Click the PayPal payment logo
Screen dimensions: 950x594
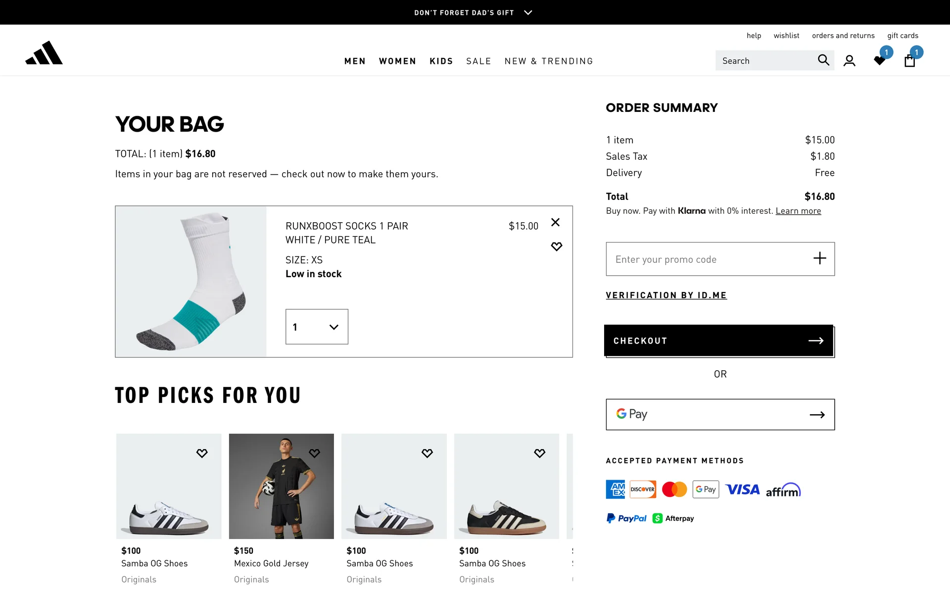626,518
